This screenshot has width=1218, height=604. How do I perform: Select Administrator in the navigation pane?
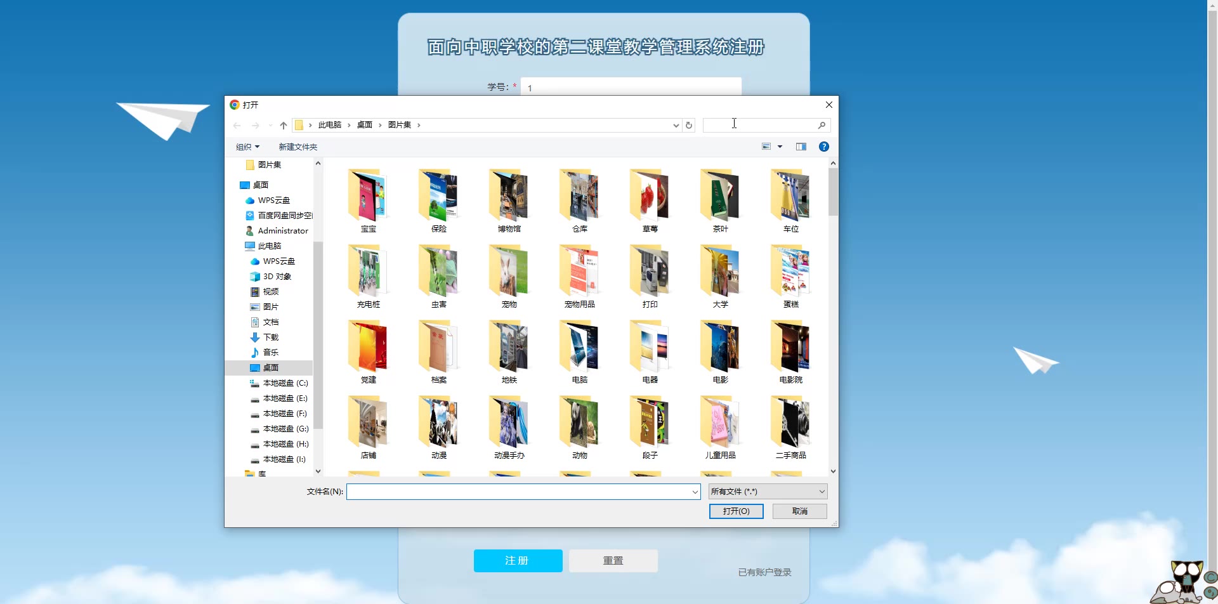277,231
